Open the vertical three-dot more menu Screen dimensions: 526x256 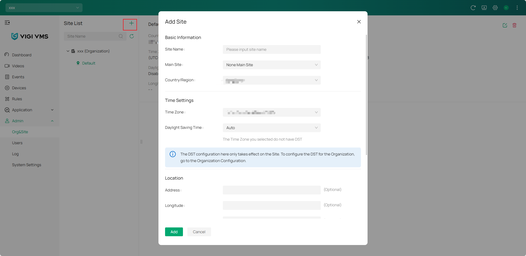point(517,8)
